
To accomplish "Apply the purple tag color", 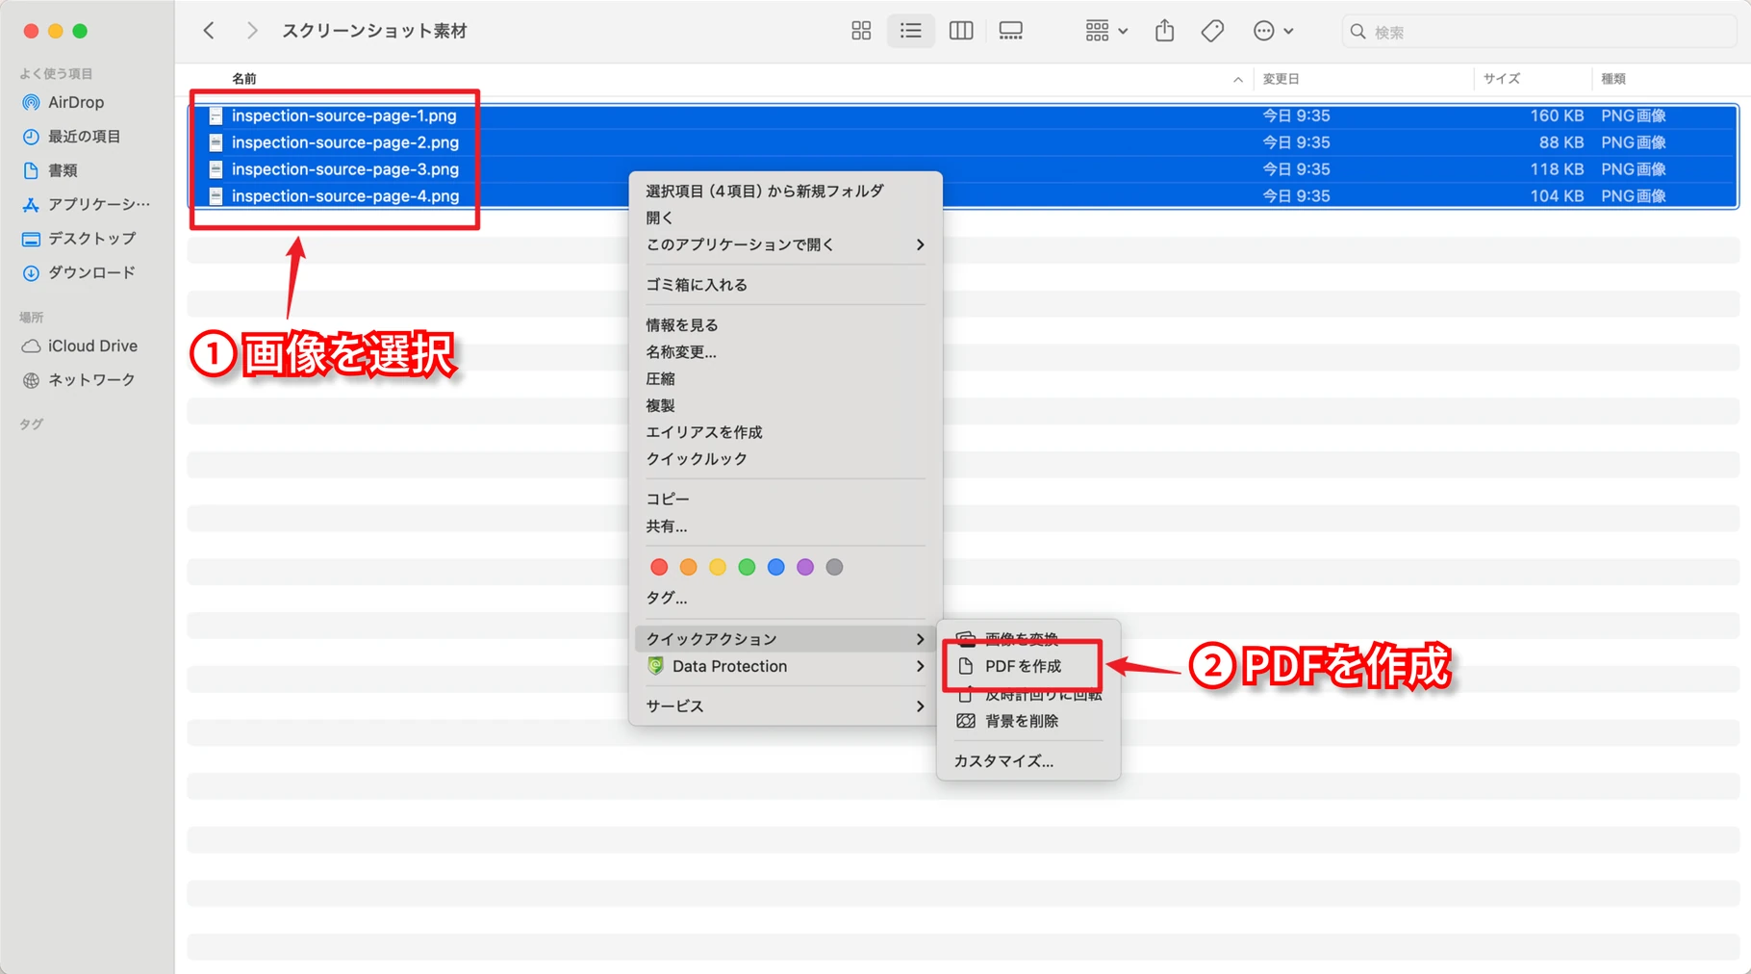I will [805, 567].
